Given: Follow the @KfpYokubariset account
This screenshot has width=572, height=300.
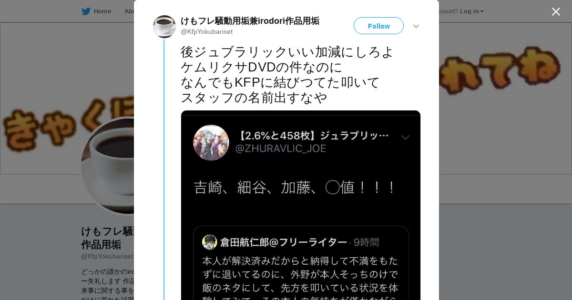Looking at the screenshot, I should click(x=378, y=26).
